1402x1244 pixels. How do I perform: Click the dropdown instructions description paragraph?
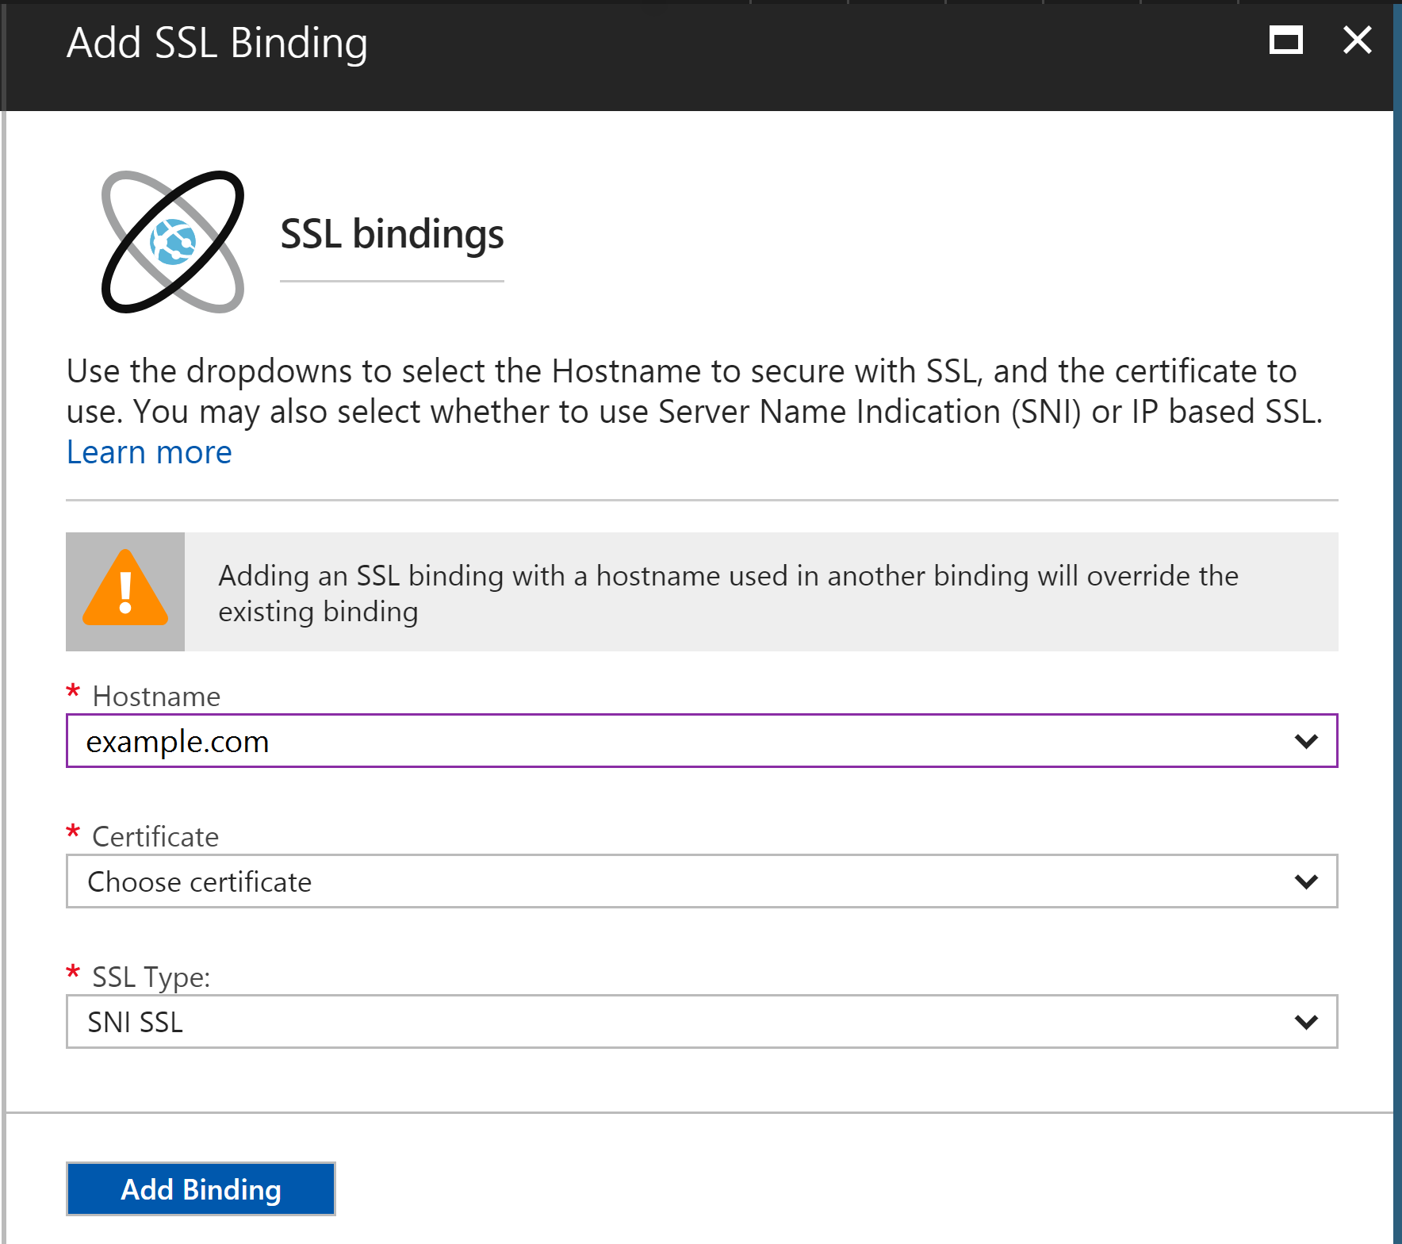[694, 391]
